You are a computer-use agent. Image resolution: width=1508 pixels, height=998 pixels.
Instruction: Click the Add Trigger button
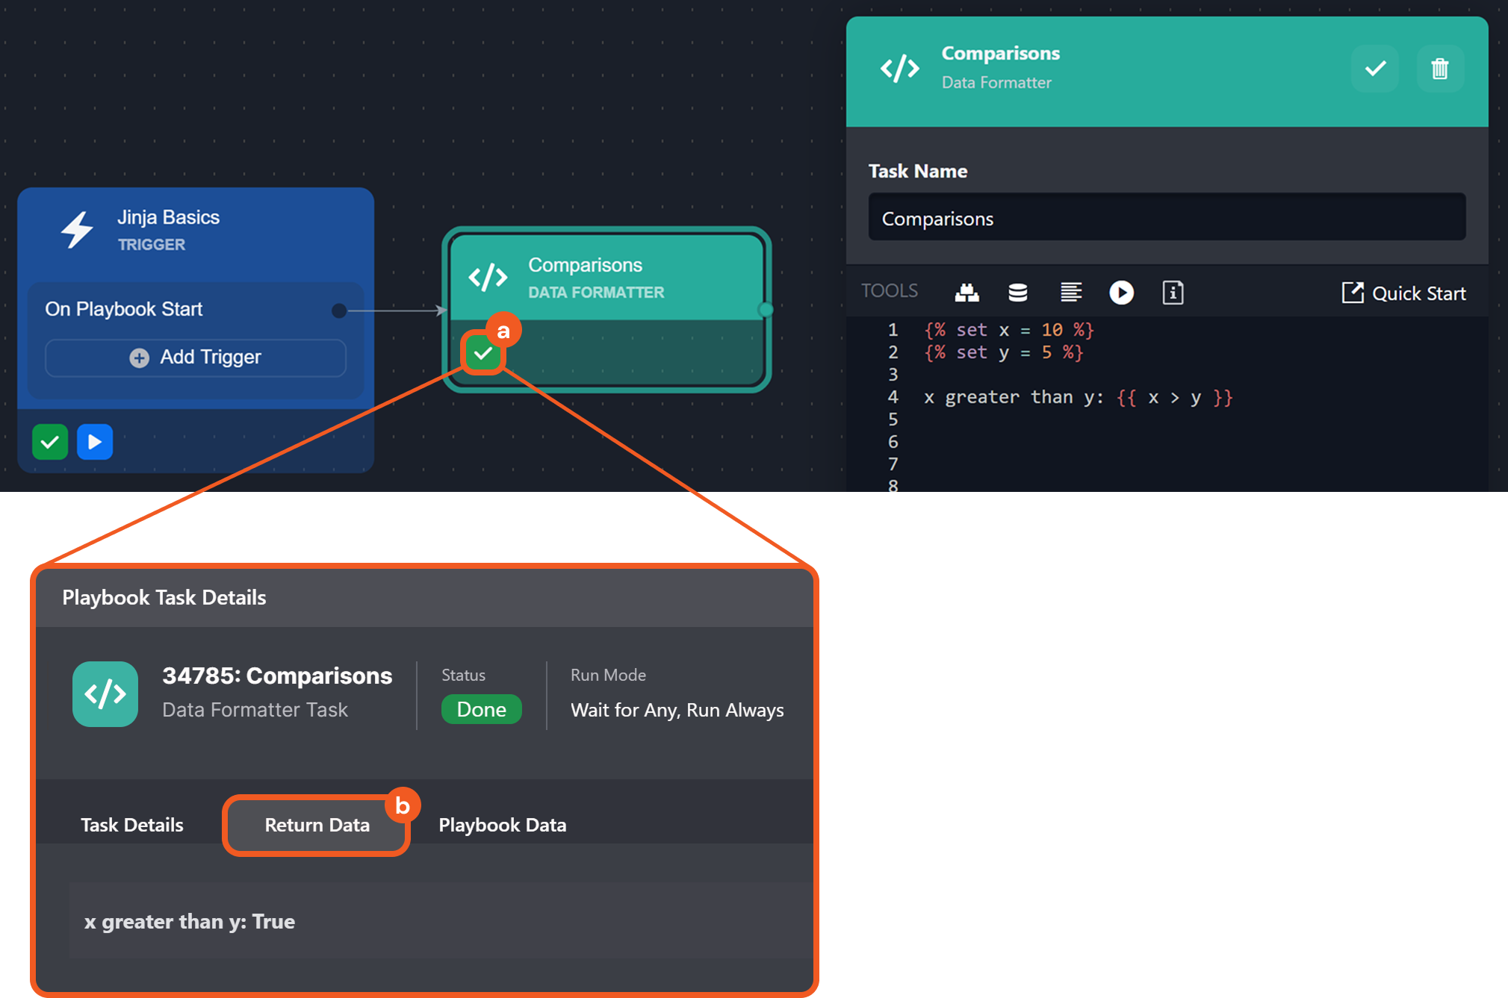[x=196, y=358]
